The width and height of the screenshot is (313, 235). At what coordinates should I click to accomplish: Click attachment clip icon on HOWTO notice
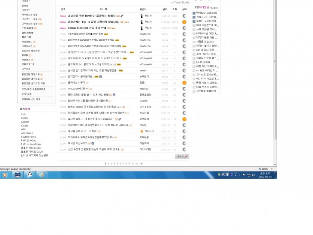pyautogui.click(x=122, y=16)
